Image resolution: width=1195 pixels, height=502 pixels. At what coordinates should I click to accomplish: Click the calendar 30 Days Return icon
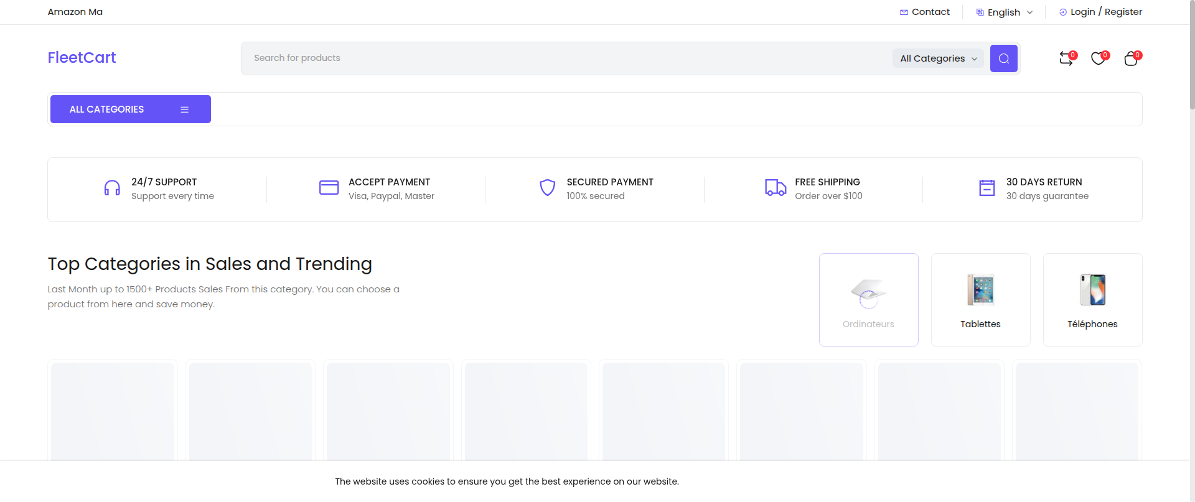tap(987, 187)
